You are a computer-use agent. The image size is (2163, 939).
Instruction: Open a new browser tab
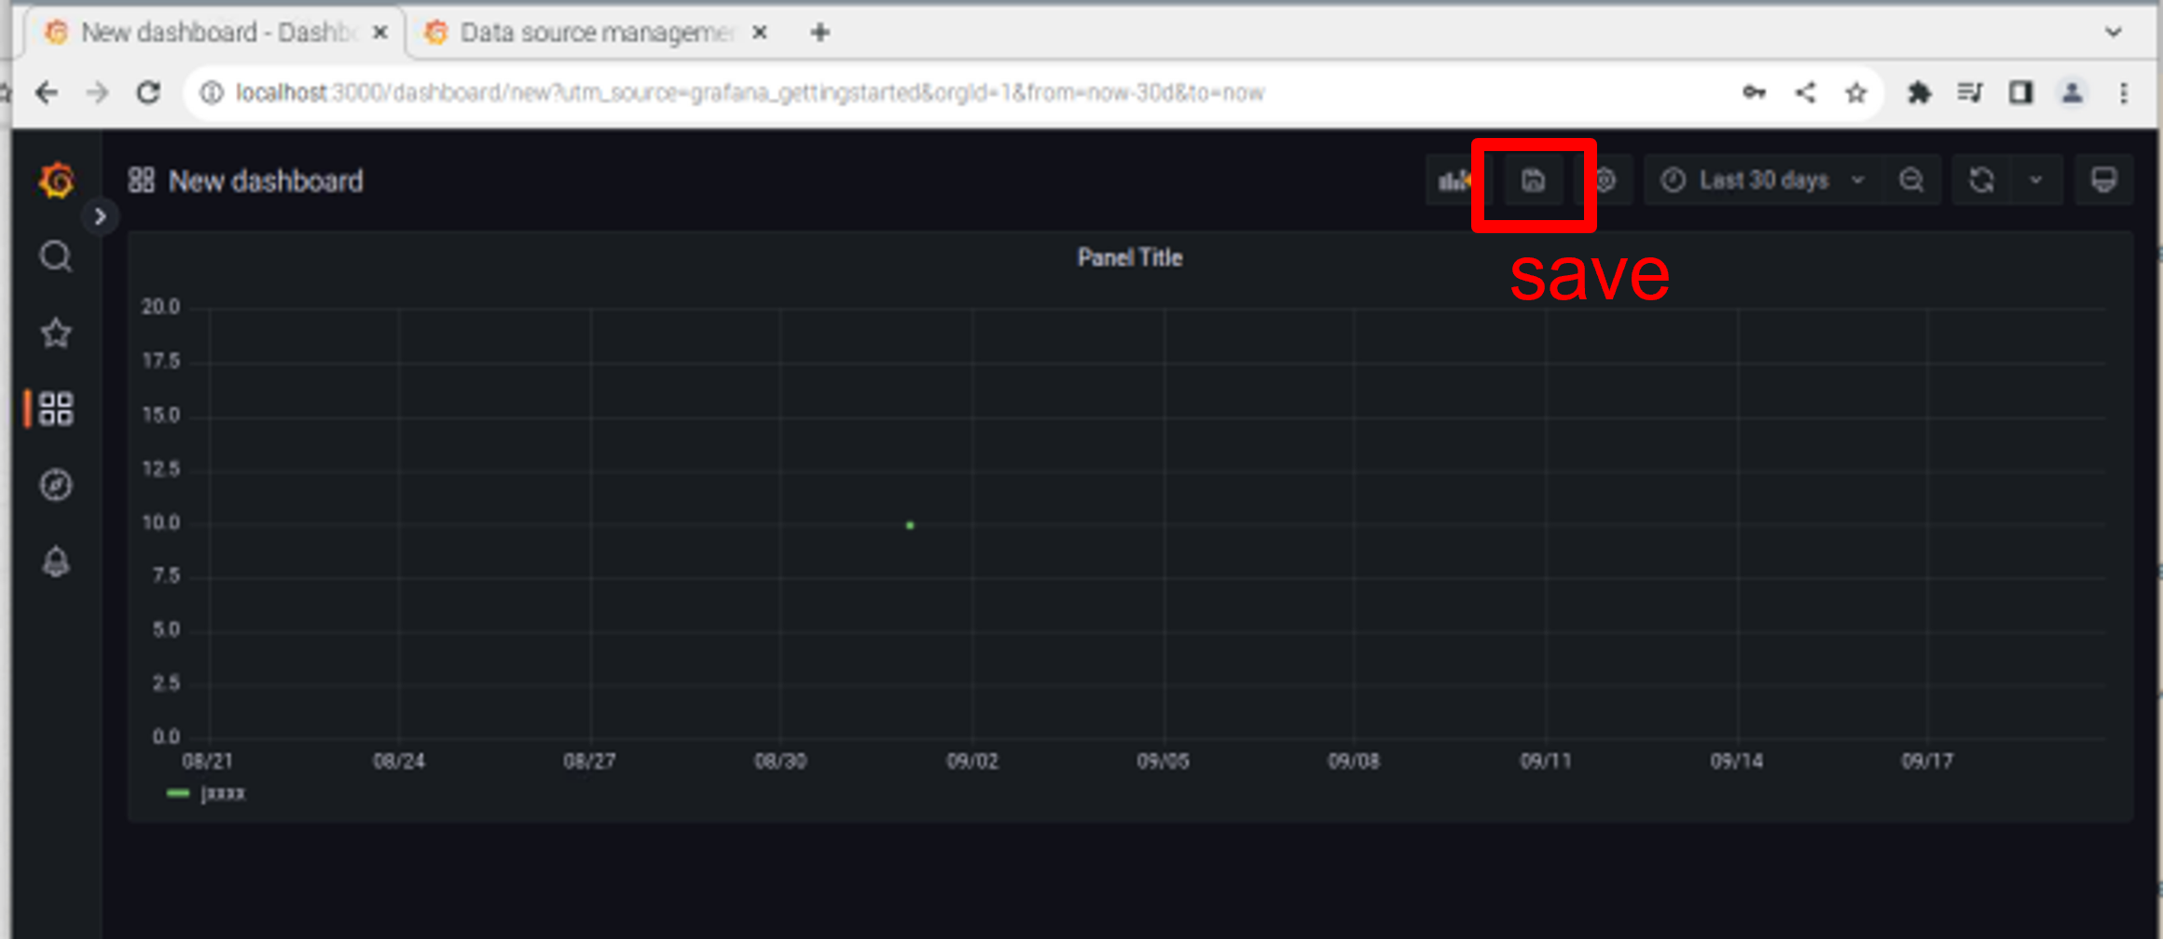(x=820, y=33)
